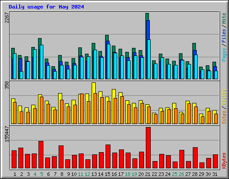Click day 8 on the x-axis
This screenshot has width=229, height=179.
62,174
